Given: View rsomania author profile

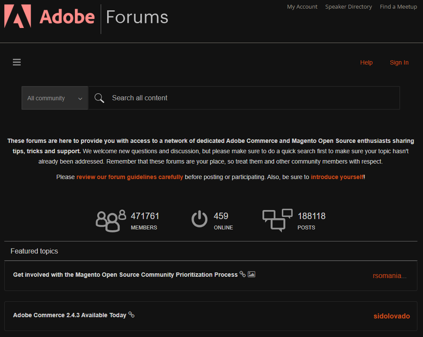Looking at the screenshot, I should pos(389,276).
